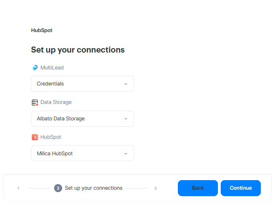Viewport: 272px width, 217px height.
Task: Click the MultiLead section label
Action: 52,68
